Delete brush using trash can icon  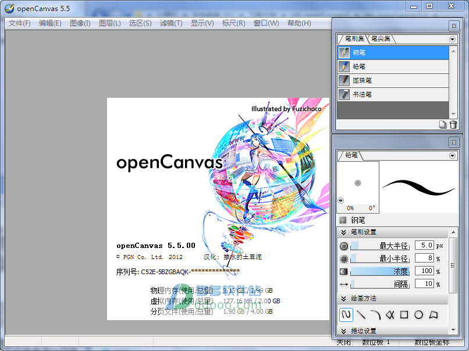(x=453, y=125)
